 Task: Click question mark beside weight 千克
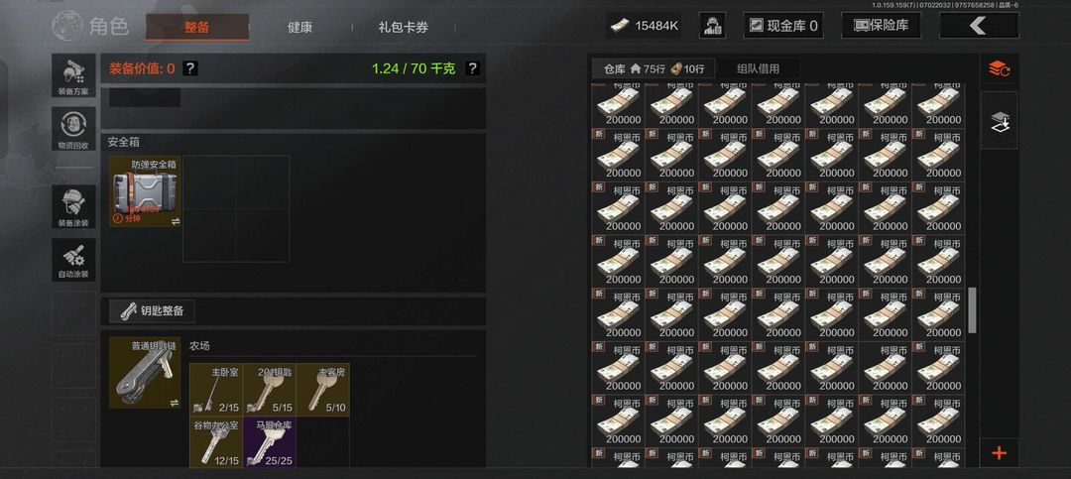point(472,68)
